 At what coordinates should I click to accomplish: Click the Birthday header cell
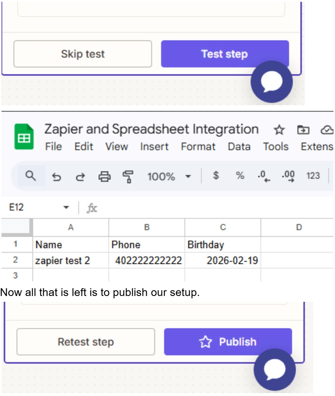pos(223,245)
